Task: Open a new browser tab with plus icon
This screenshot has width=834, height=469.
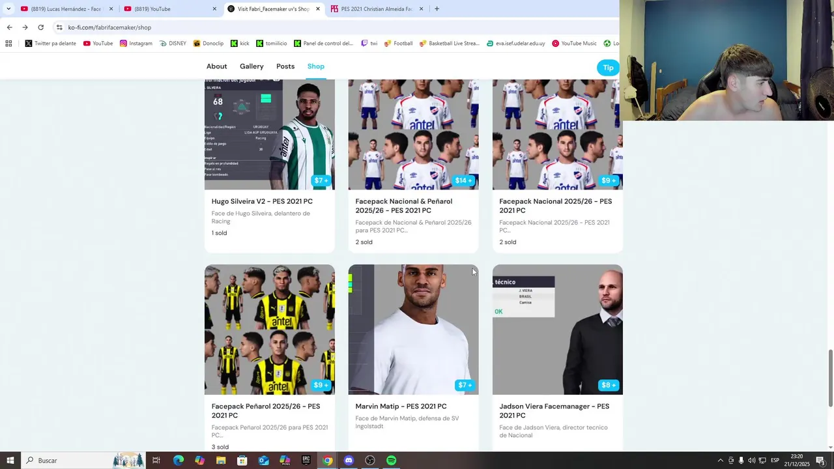Action: [437, 8]
